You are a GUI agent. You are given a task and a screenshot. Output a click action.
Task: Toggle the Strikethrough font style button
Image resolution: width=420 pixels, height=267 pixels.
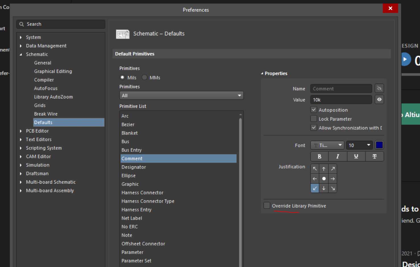pos(375,157)
